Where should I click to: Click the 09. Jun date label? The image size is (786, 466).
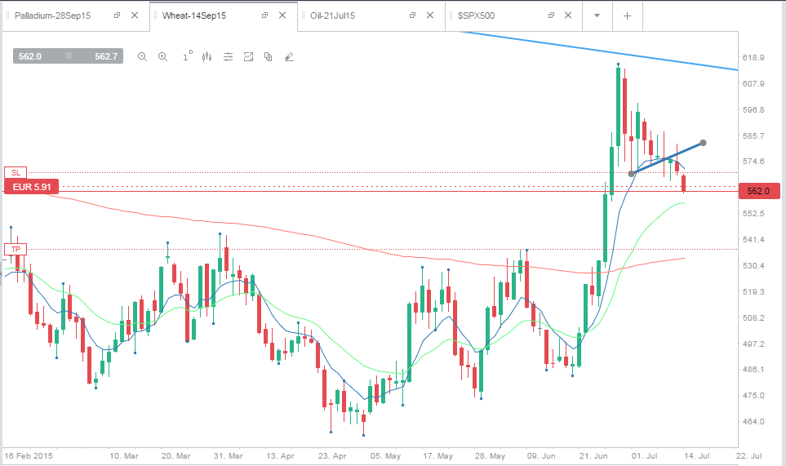(541, 456)
